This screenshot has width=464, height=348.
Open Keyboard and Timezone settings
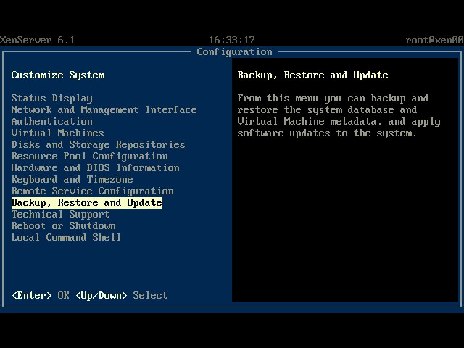72,179
